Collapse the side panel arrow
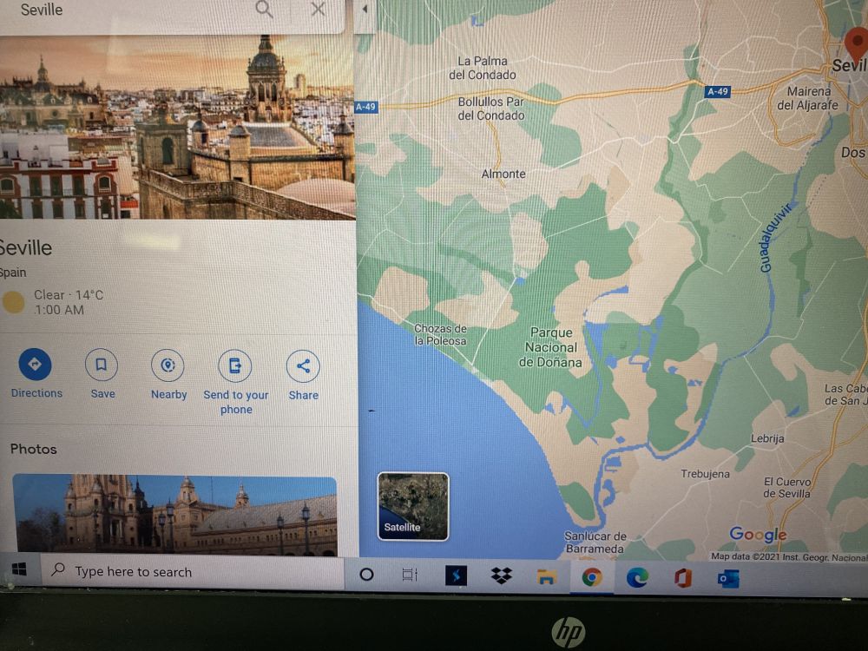Screen dimensions: 868x651 coord(365,10)
